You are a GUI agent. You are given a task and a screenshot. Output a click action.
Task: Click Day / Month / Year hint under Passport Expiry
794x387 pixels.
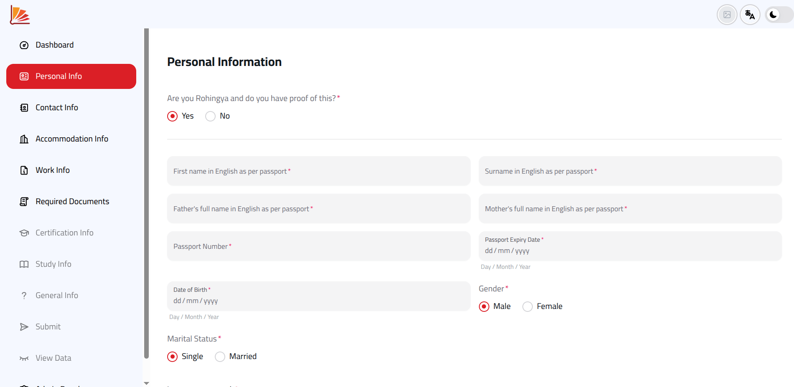[x=506, y=267]
